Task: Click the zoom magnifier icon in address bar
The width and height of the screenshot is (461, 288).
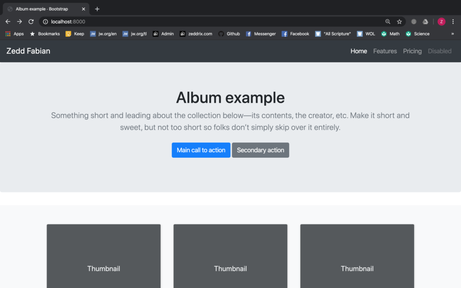Action: pyautogui.click(x=388, y=22)
